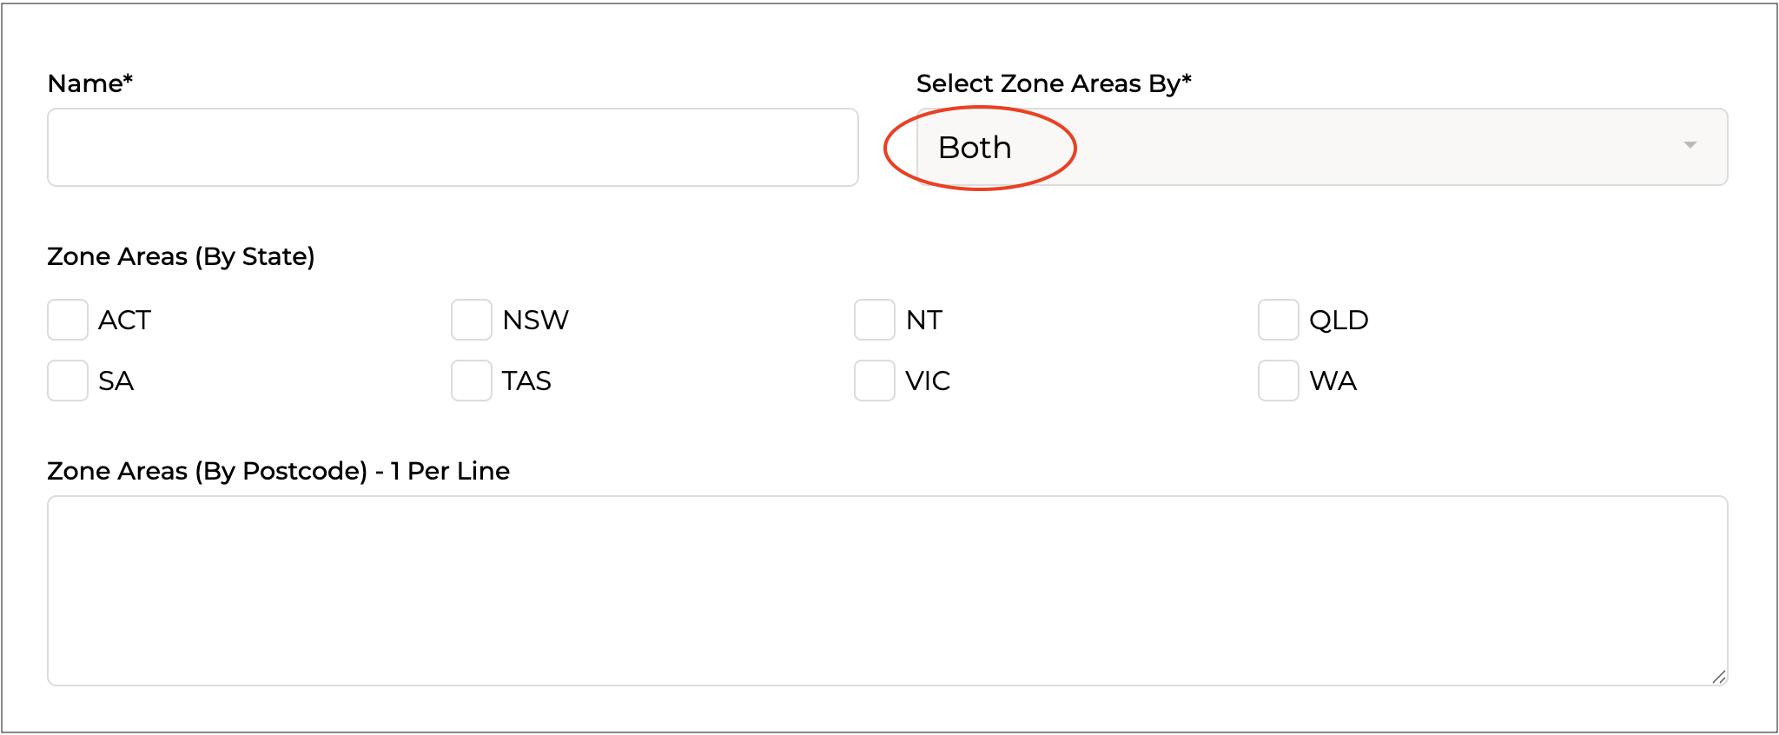Screen dimensions: 1779x735
Task: Click the "Zone Areas (By Postcode)" label
Action: point(207,471)
